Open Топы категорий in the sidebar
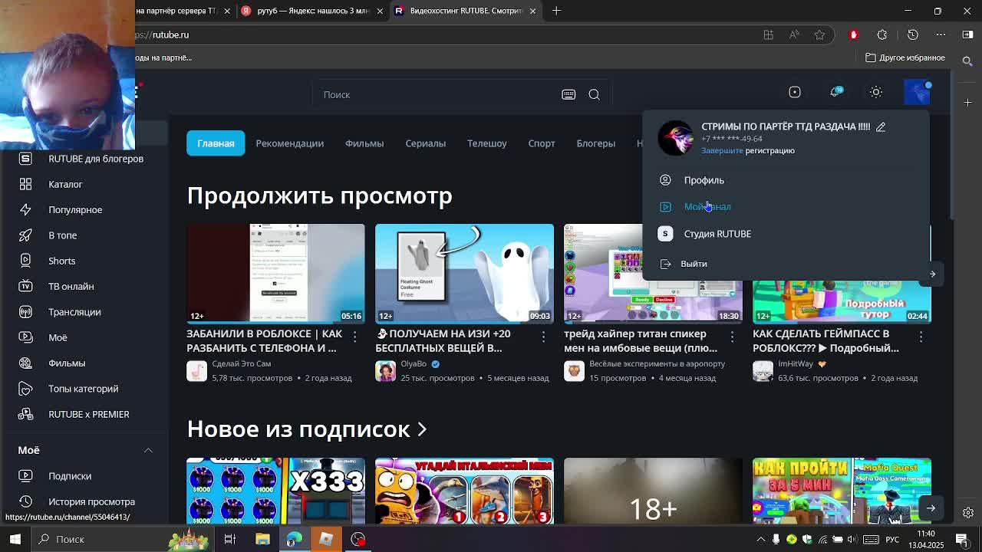The height and width of the screenshot is (552, 982). click(x=84, y=389)
